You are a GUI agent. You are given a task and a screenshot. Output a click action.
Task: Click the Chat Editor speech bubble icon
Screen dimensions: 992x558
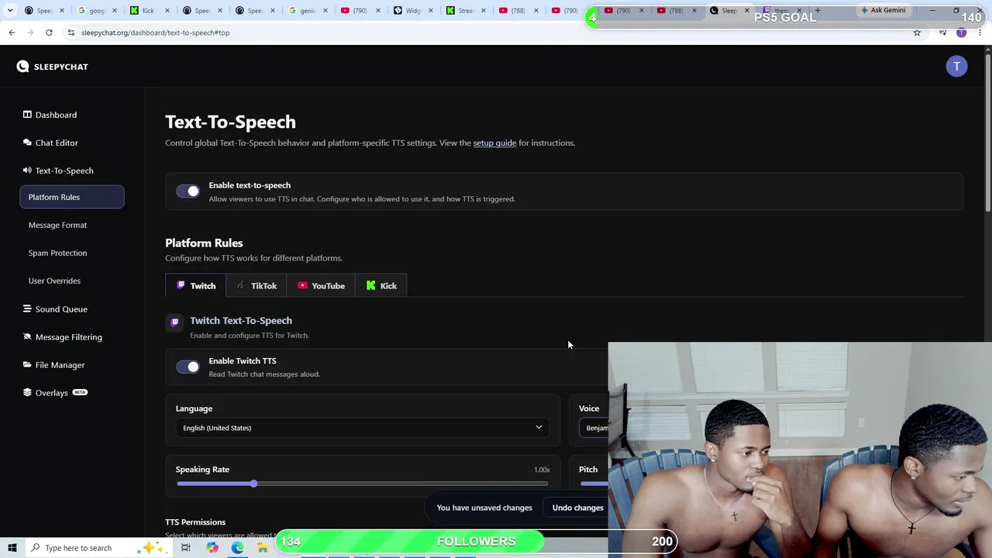pyautogui.click(x=27, y=143)
